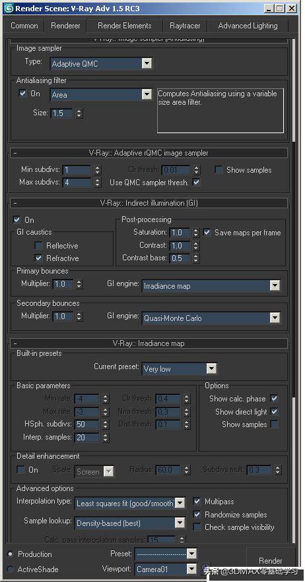Screen dimensions: 305x582
Task: Collapse the Indirect illumination (GI) rollout
Action: click(x=149, y=203)
